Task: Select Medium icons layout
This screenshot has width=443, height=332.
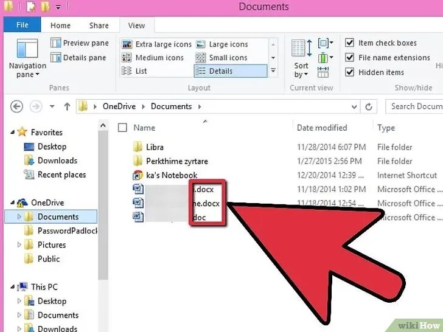Action: tap(153, 58)
